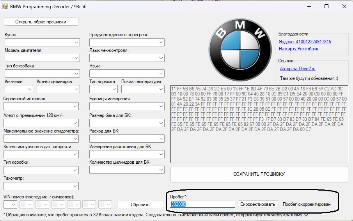Open the Размер бака для БК dropdown
Image resolution: width=353 pixels, height=221 pixels.
click(x=127, y=123)
